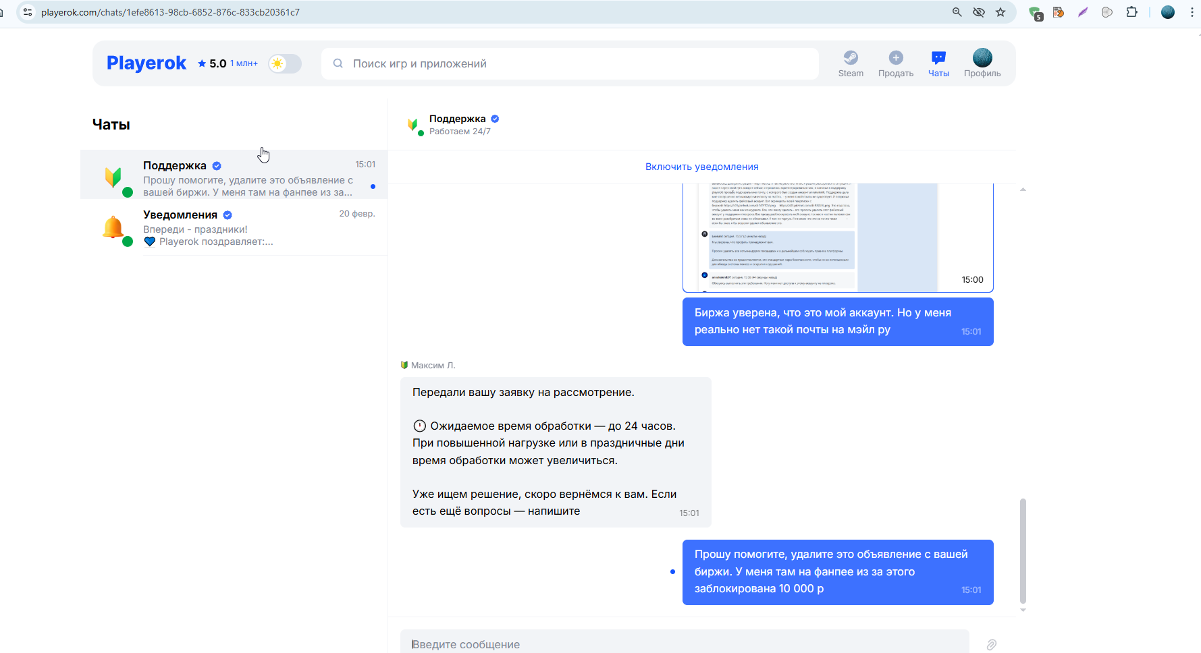Screen dimensions: 1201x653
Task: Open the Чаты chat bubble icon
Action: click(938, 58)
